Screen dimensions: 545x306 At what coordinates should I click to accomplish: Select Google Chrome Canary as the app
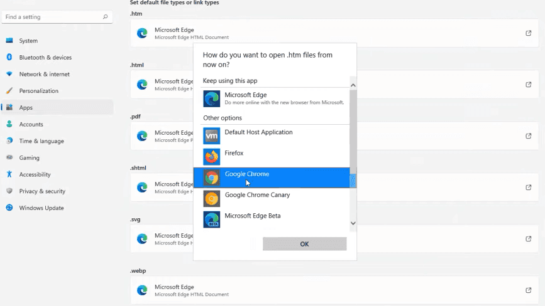(272, 199)
